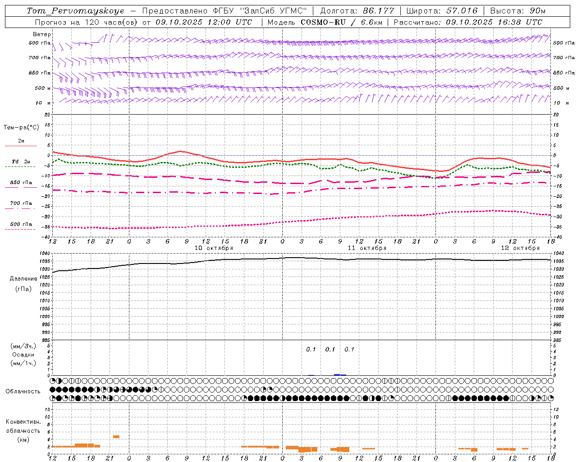Click the '10 октября' date label
The width and height of the screenshot is (577, 462).
[x=214, y=248]
